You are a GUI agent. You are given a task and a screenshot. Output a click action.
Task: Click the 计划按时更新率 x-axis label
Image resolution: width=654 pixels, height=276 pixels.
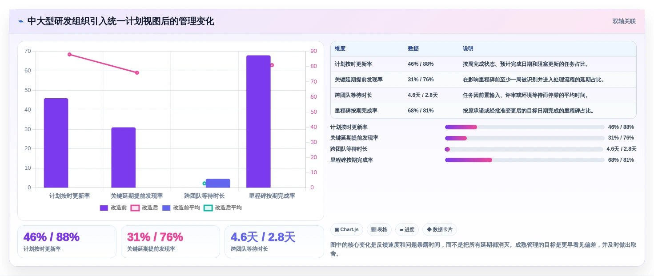coord(69,196)
